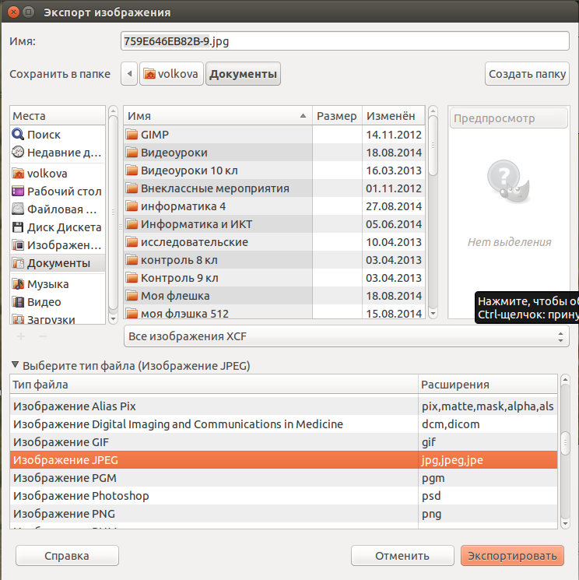Click the Search (Поиск) magnifier icon
The width and height of the screenshot is (579, 580).
(18, 134)
